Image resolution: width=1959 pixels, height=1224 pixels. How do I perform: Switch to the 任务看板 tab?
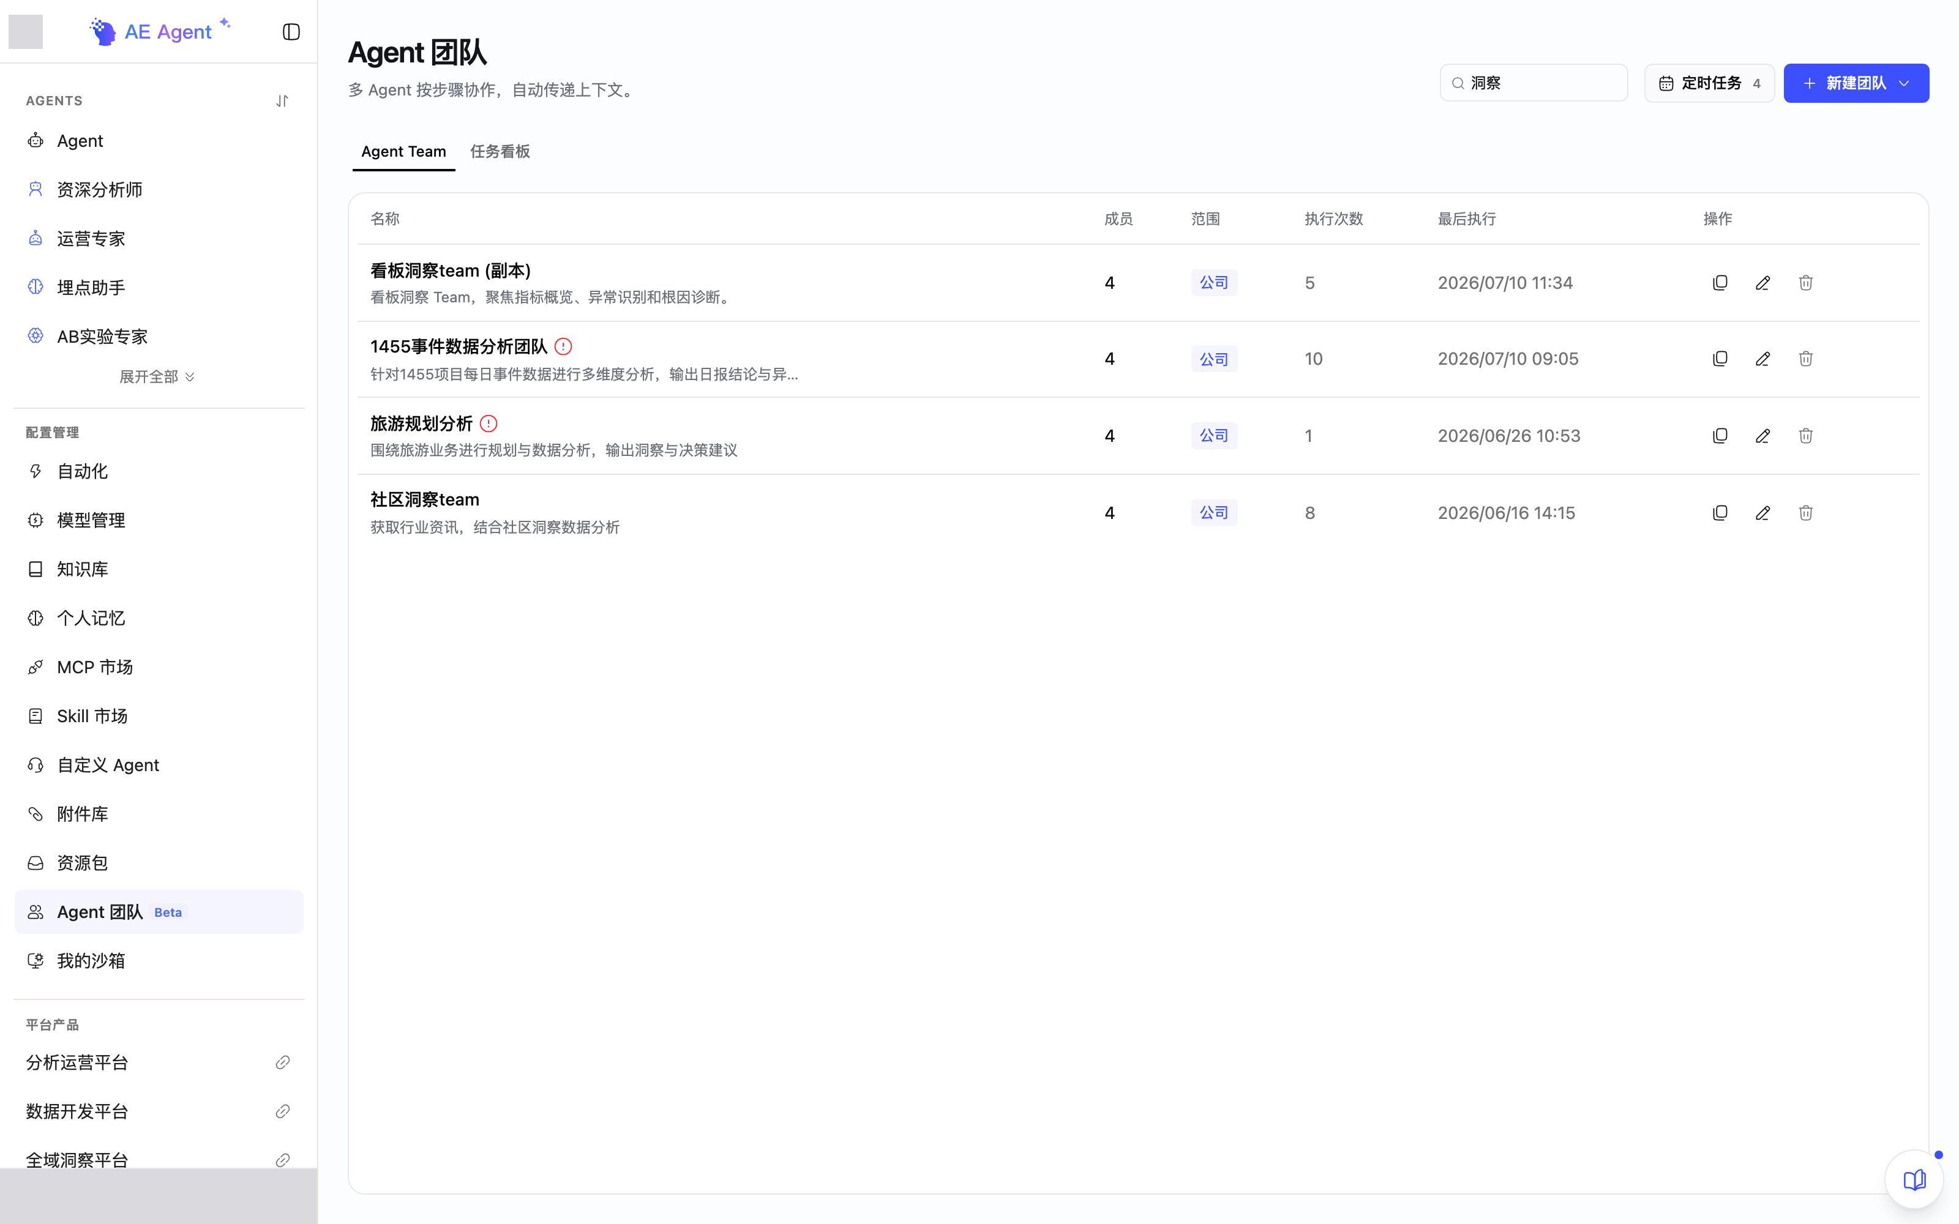(x=500, y=151)
